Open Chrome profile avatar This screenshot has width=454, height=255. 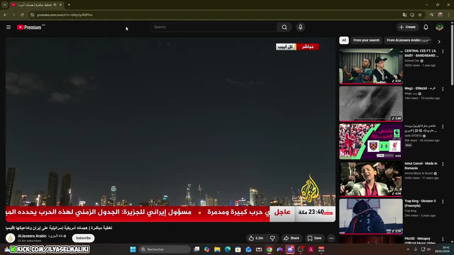click(x=440, y=15)
